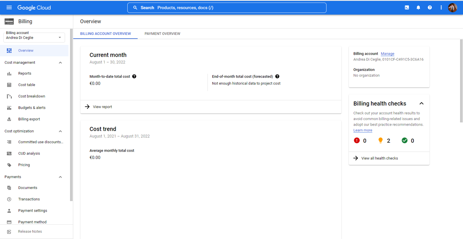463x239 pixels.
Task: Open the notifications bell
Action: [418, 8]
